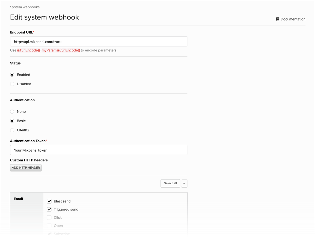The image size is (315, 237).
Task: Enable the Click event checkbox
Action: tap(49, 217)
